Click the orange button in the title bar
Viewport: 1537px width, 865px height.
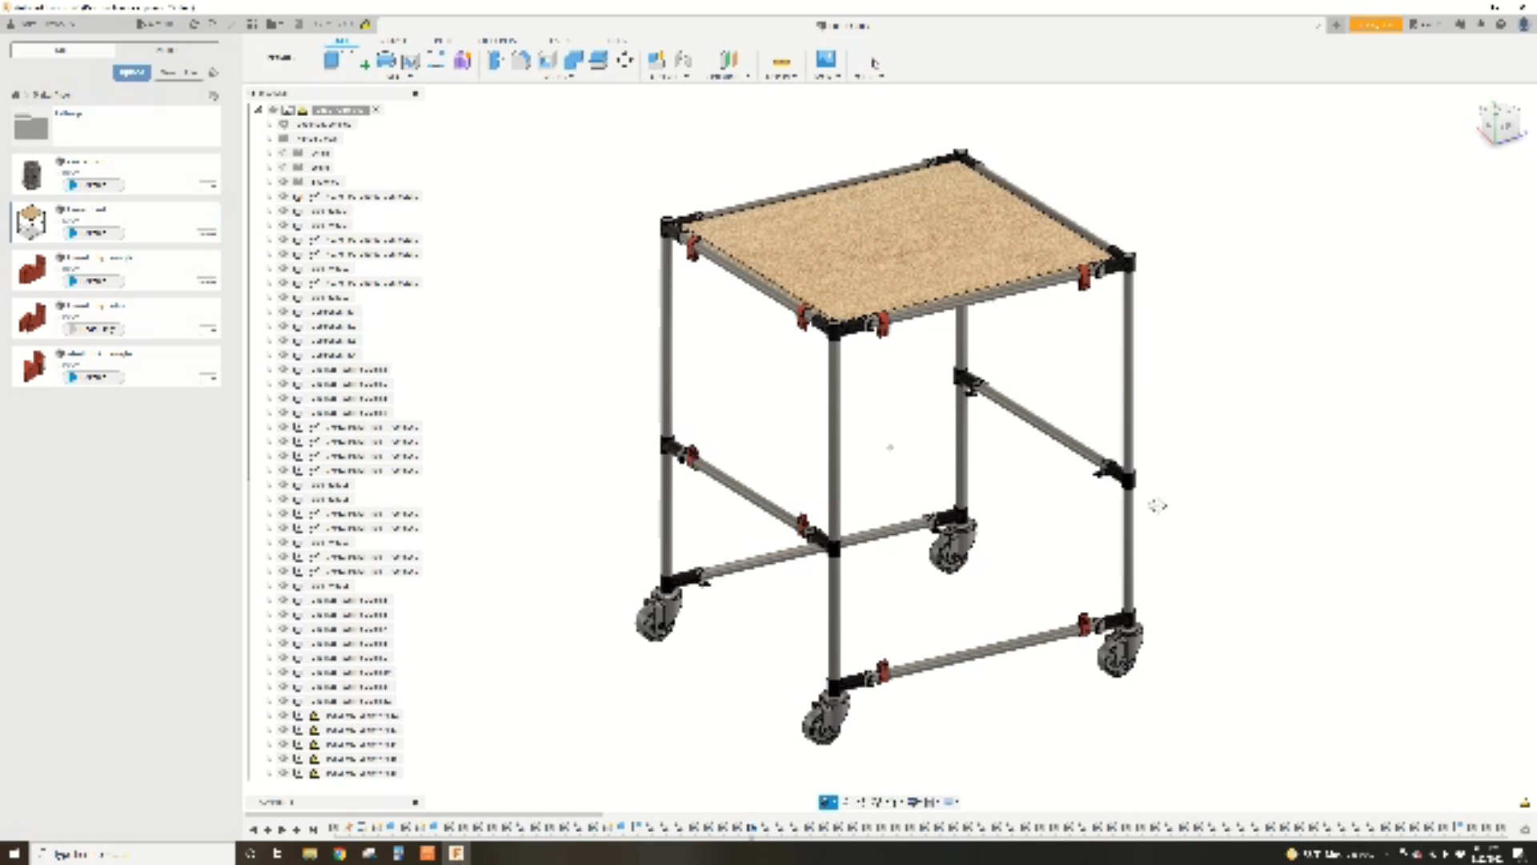(x=1375, y=25)
